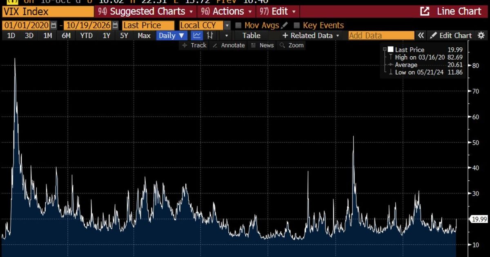The width and height of the screenshot is (490, 257).
Task: Select the candlestick bar chart style icon
Action: (x=210, y=35)
